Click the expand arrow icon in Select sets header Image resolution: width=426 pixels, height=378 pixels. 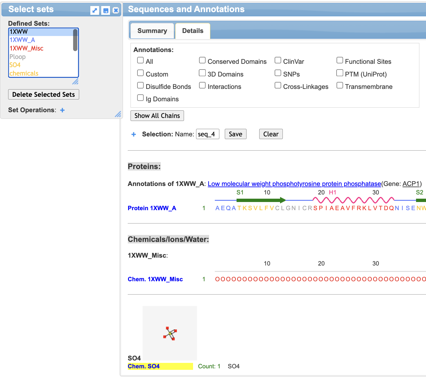(x=95, y=11)
